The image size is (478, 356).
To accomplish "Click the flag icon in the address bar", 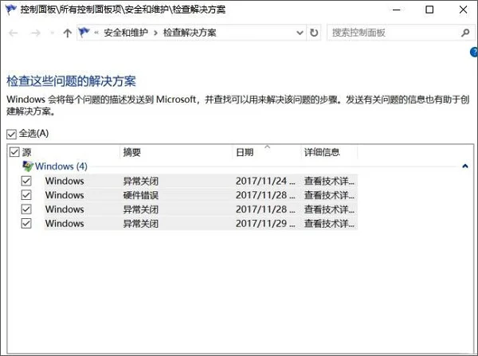I will coord(84,33).
